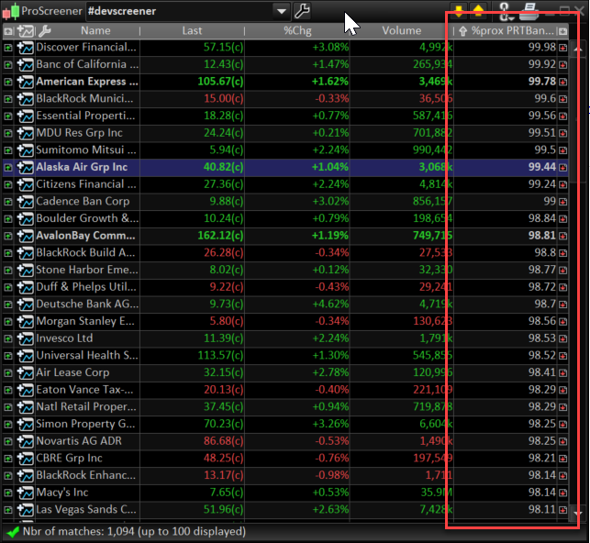This screenshot has height=543, width=590.
Task: Open chart icon for Universal Health S...
Action: point(26,355)
